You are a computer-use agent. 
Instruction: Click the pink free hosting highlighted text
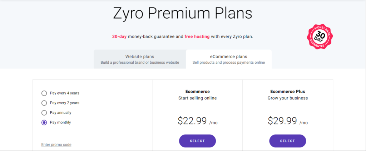tap(197, 37)
